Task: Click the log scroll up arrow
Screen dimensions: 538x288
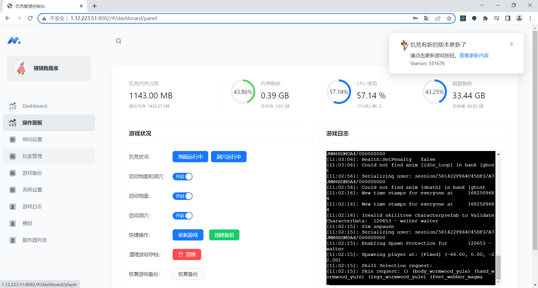Action: (x=498, y=154)
